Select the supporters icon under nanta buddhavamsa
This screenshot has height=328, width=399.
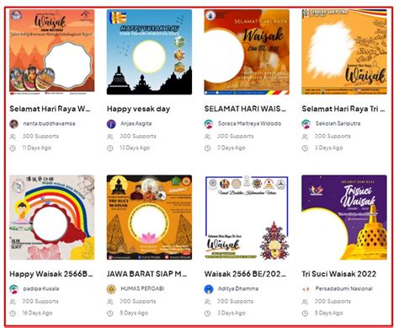[13, 137]
